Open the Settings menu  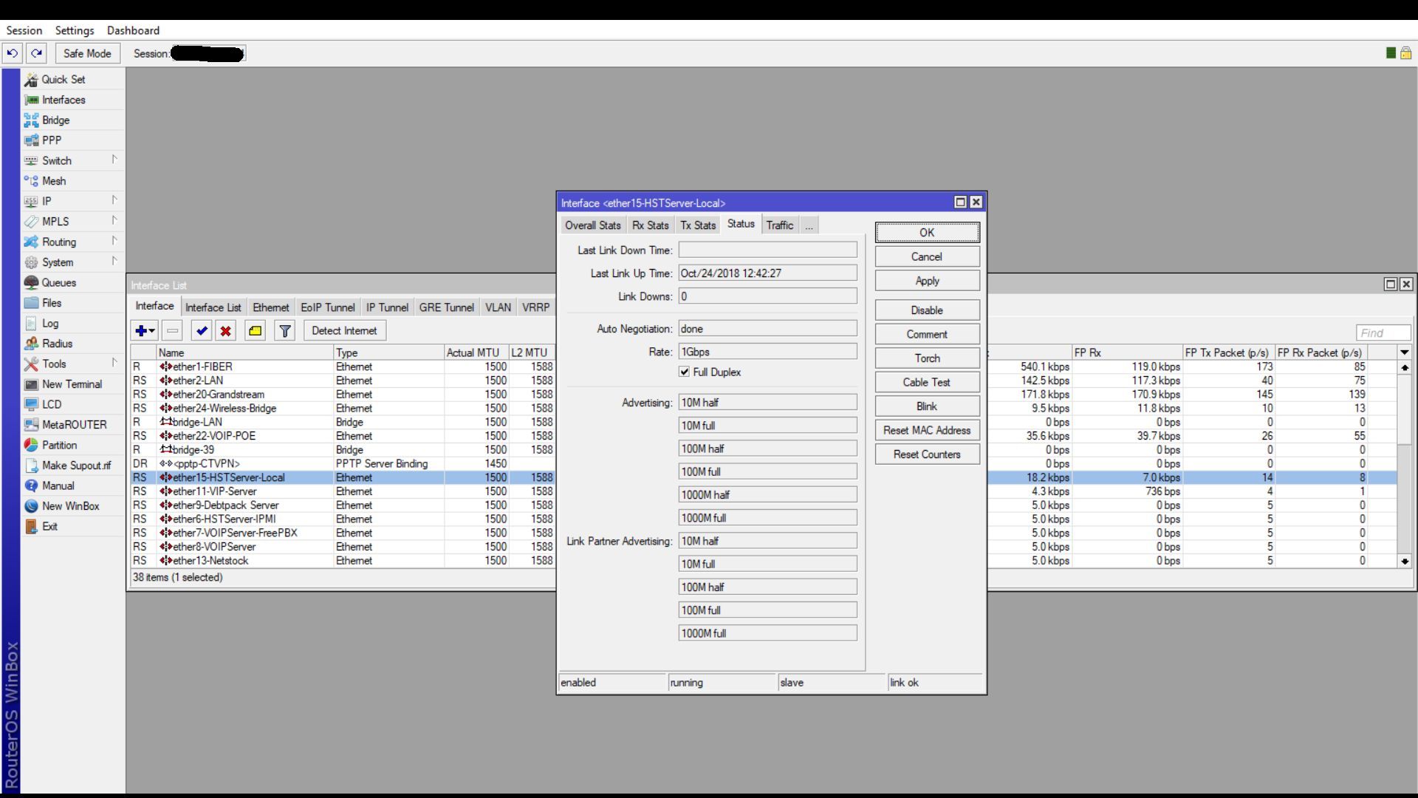[75, 30]
